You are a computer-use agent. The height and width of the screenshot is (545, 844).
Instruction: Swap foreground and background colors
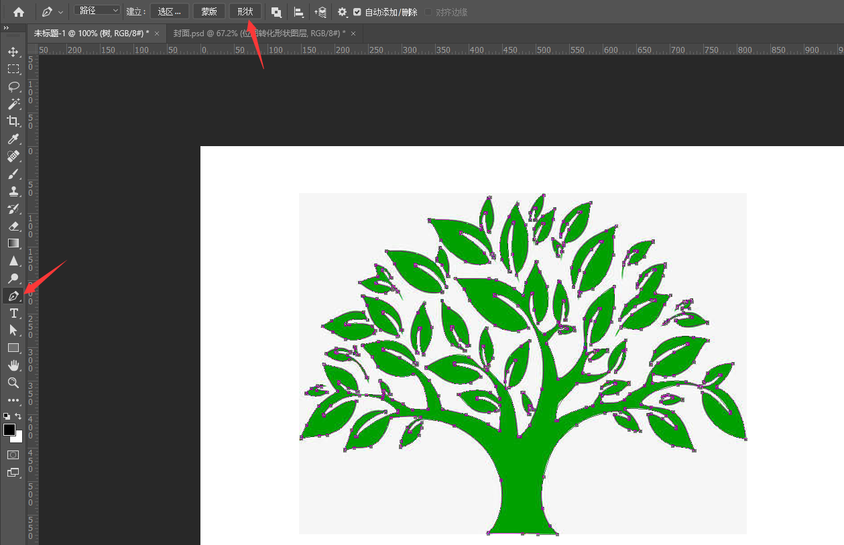click(19, 416)
